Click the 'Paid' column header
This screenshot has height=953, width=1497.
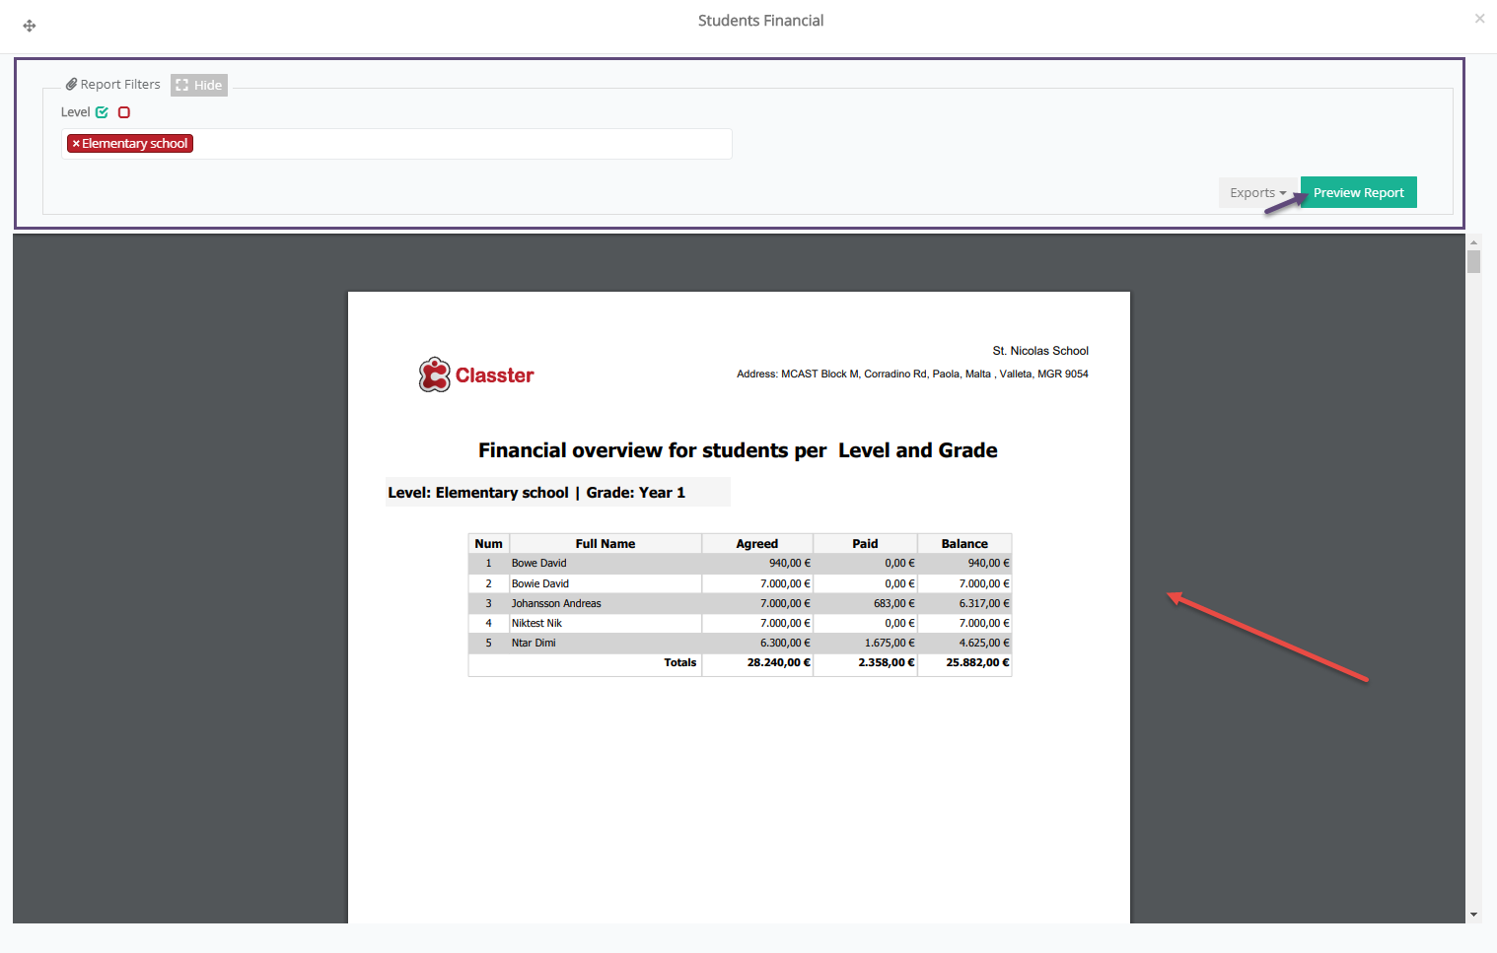pos(865,544)
